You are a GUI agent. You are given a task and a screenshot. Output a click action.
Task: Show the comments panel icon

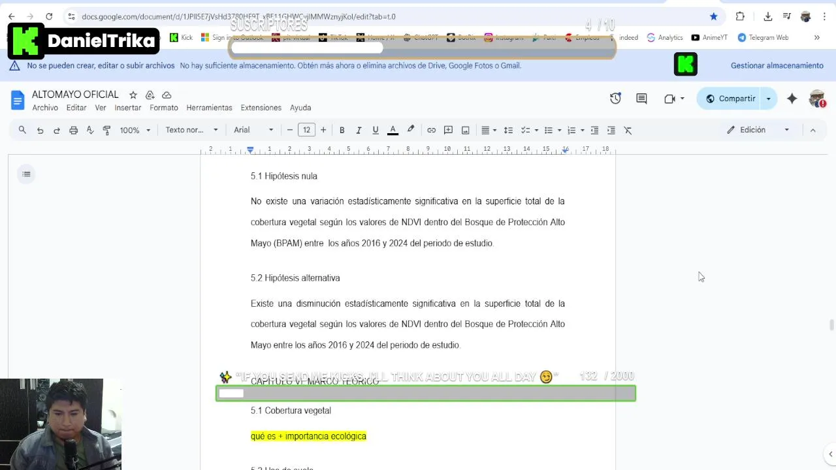click(641, 99)
